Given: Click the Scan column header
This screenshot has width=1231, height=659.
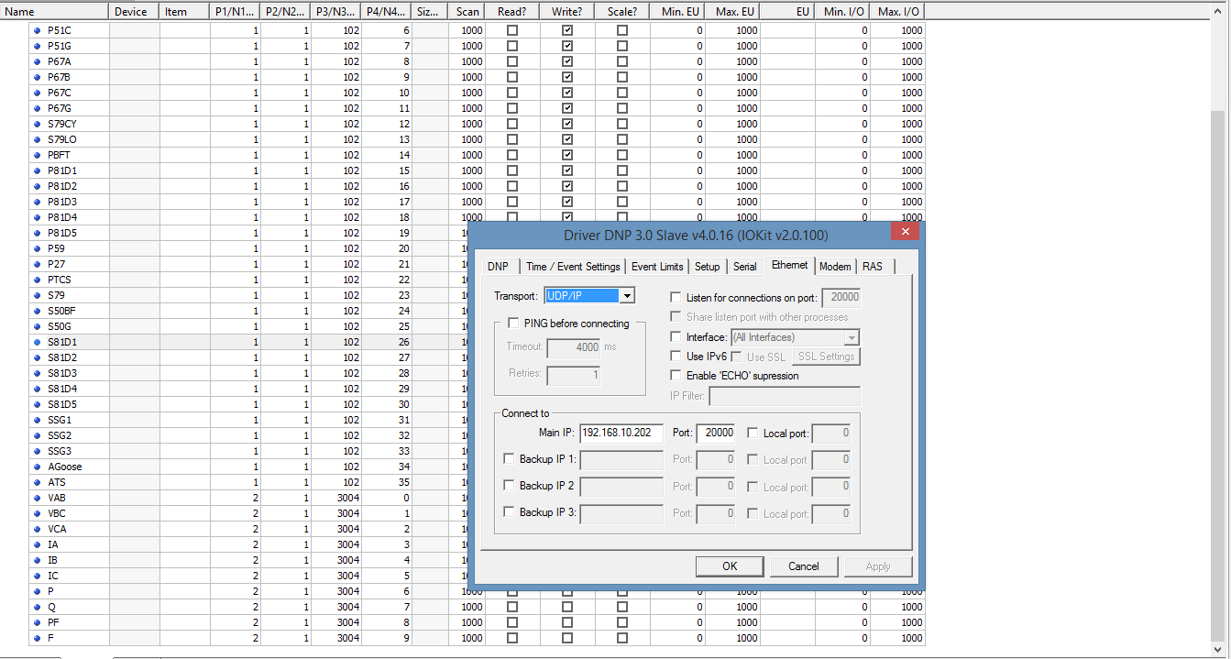Looking at the screenshot, I should 467,12.
